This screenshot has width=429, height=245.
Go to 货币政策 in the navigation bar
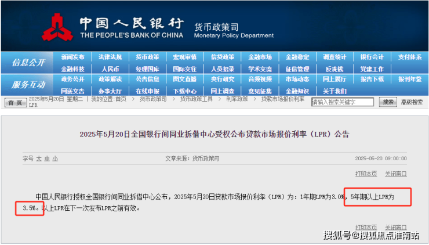(x=147, y=57)
